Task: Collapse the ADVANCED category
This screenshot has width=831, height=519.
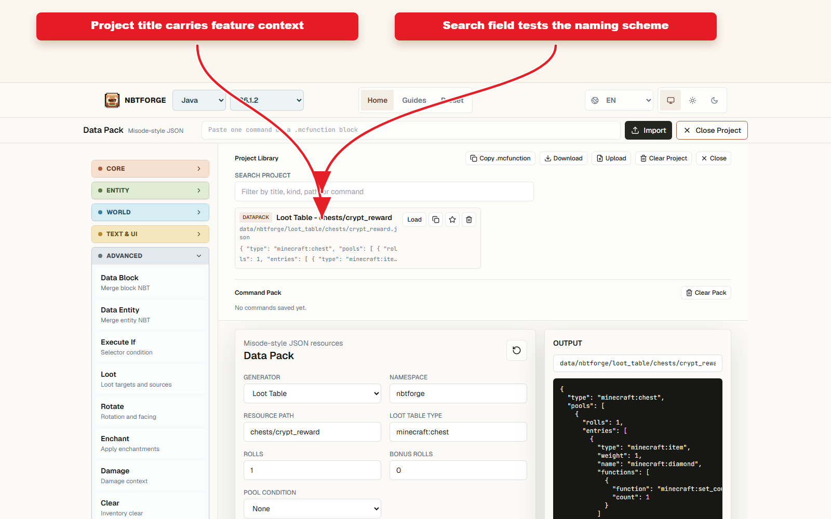Action: pyautogui.click(x=150, y=256)
